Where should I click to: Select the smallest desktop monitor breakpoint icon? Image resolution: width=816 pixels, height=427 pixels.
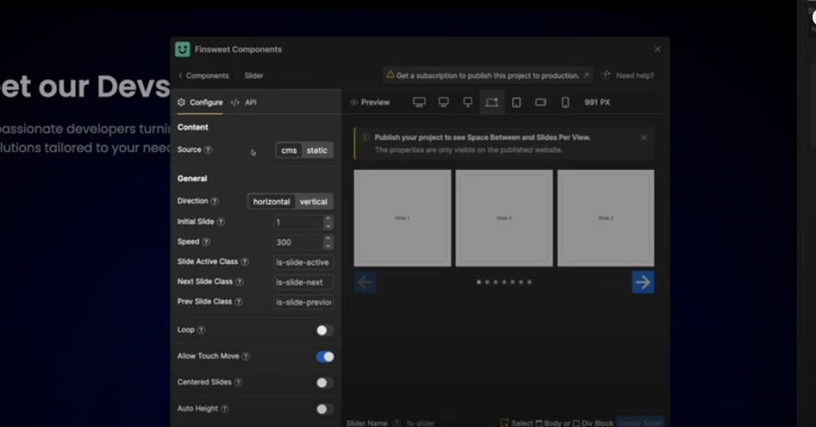click(x=468, y=102)
